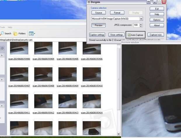Click the JPEG compression value field
Screen dimensions: 181x138
136,25
